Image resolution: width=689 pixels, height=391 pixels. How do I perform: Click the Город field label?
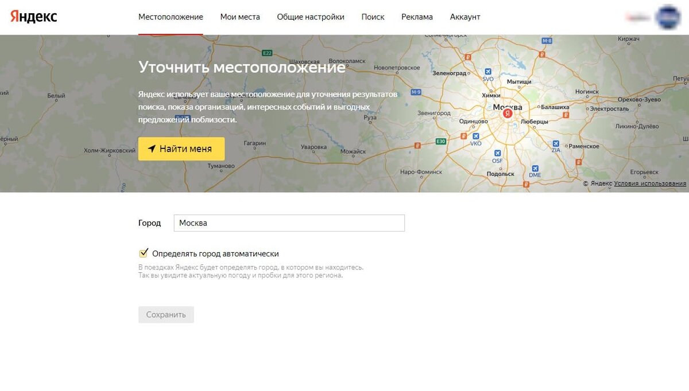pyautogui.click(x=150, y=223)
